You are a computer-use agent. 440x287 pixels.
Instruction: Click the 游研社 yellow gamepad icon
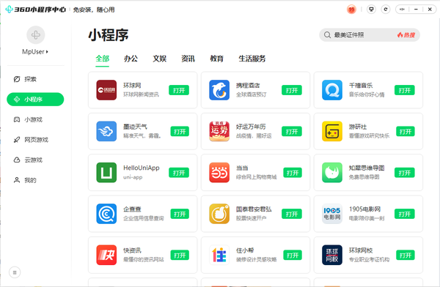point(332,131)
